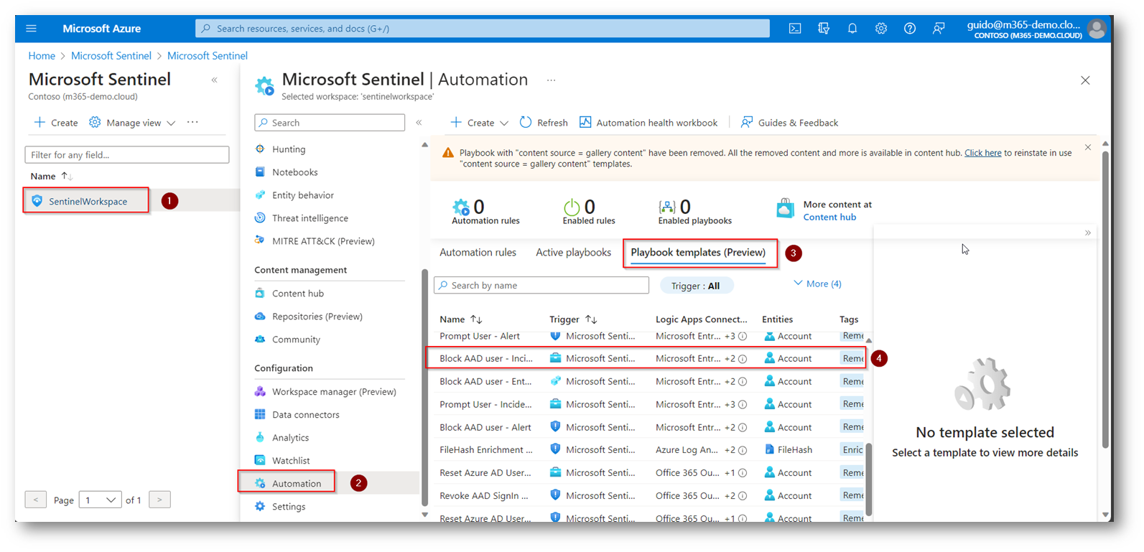1144x552 pixels.
Task: Click the Trigger : All filter pill
Action: [696, 286]
